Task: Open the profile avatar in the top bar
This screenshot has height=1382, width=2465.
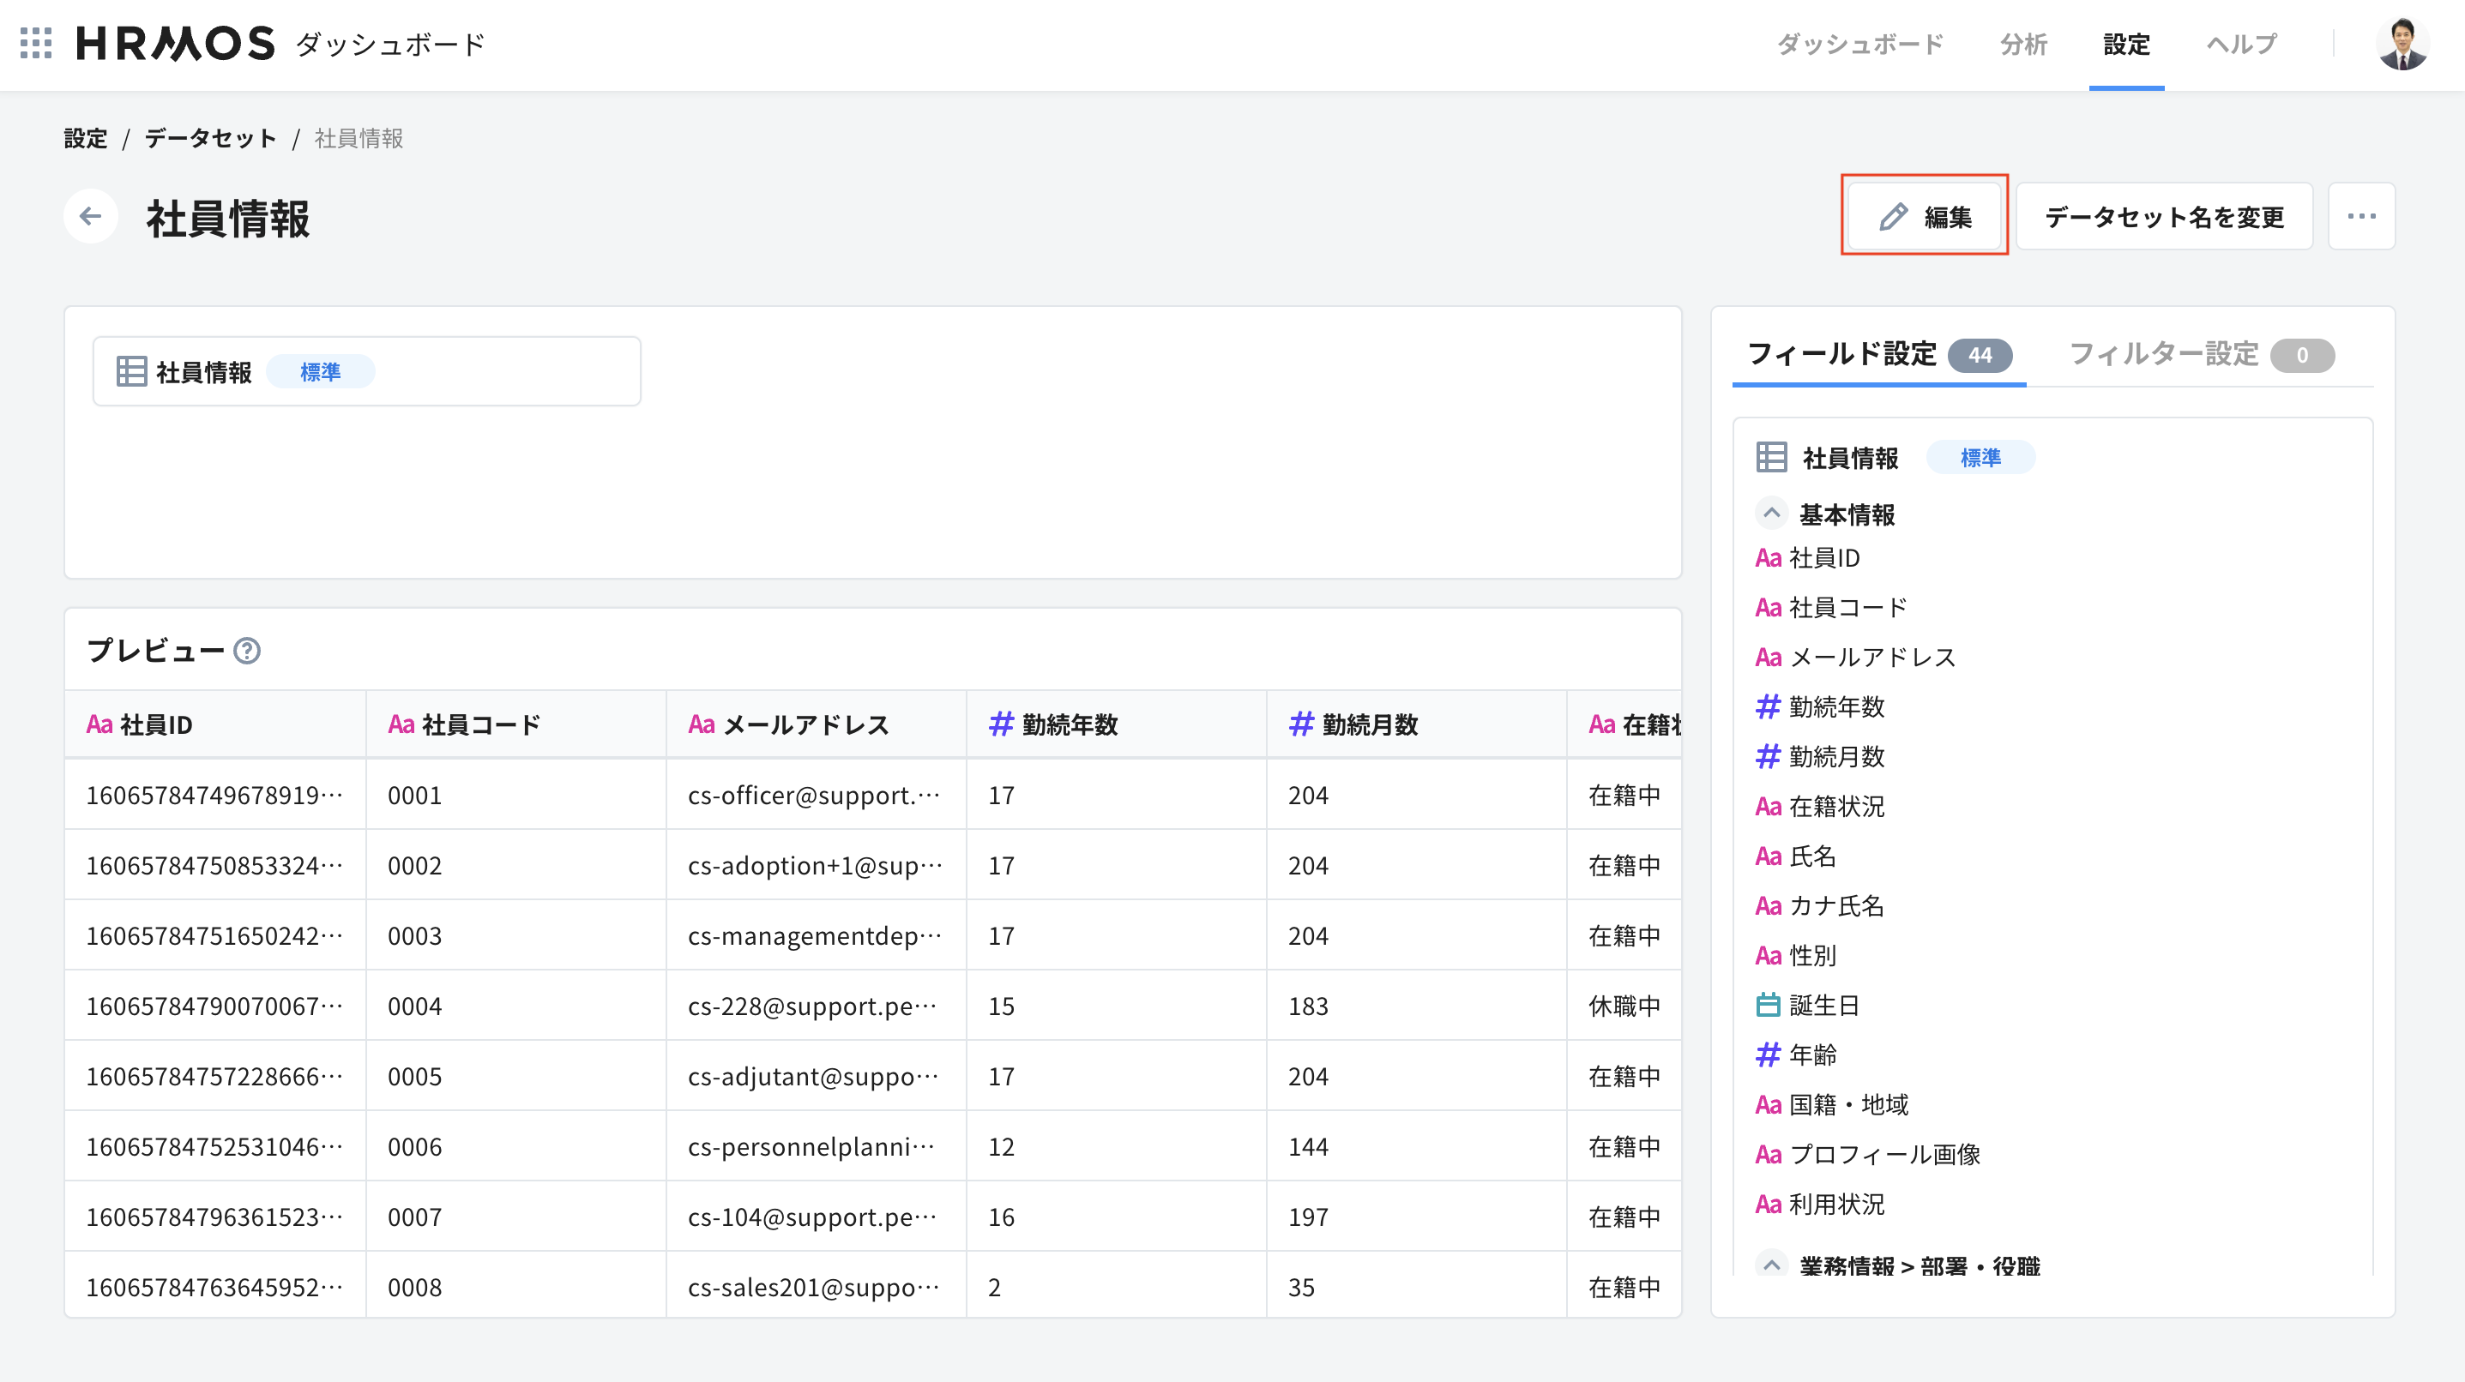Action: pyautogui.click(x=2401, y=44)
